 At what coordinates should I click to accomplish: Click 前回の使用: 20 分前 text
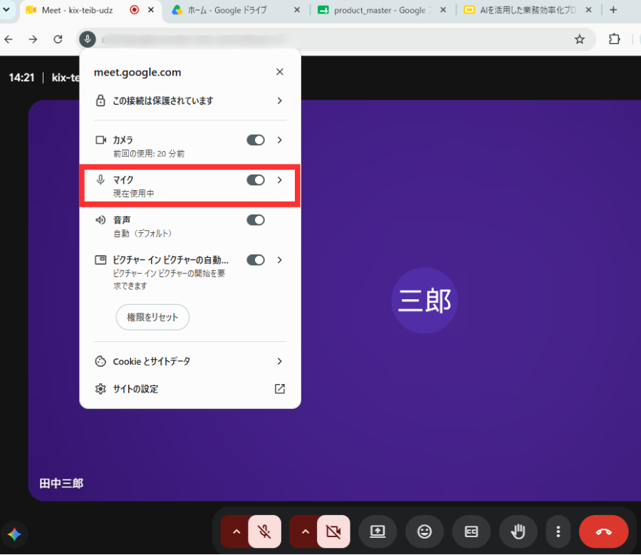click(x=149, y=154)
